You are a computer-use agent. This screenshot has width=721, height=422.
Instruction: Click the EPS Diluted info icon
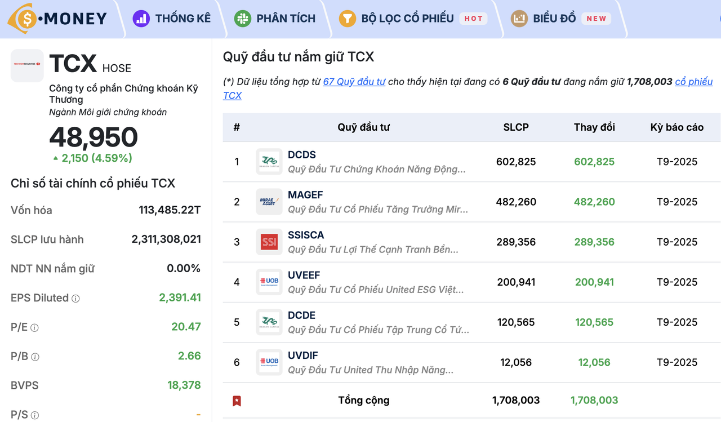coord(75,299)
